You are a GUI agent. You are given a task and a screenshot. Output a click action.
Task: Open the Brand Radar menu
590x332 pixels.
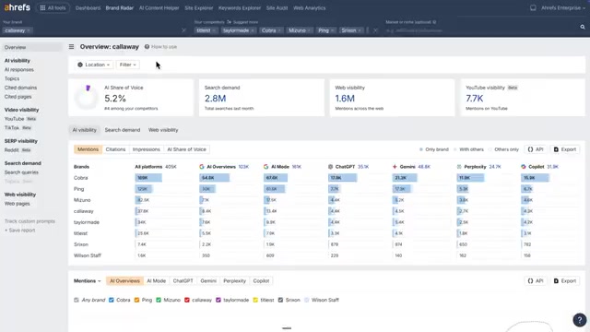pos(120,8)
